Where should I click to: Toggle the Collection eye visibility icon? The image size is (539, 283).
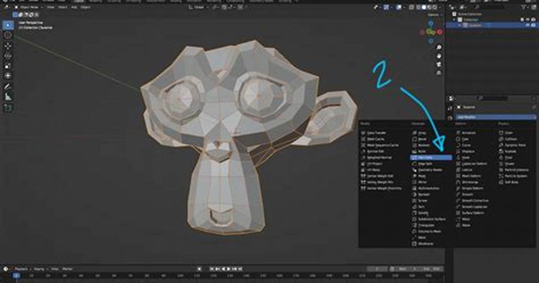click(x=528, y=19)
